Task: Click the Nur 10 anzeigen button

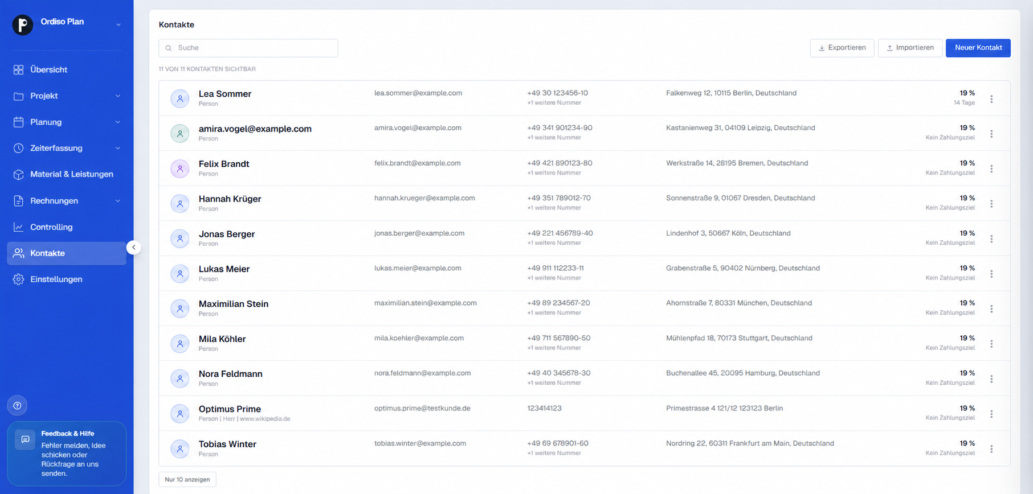Action: (187, 479)
